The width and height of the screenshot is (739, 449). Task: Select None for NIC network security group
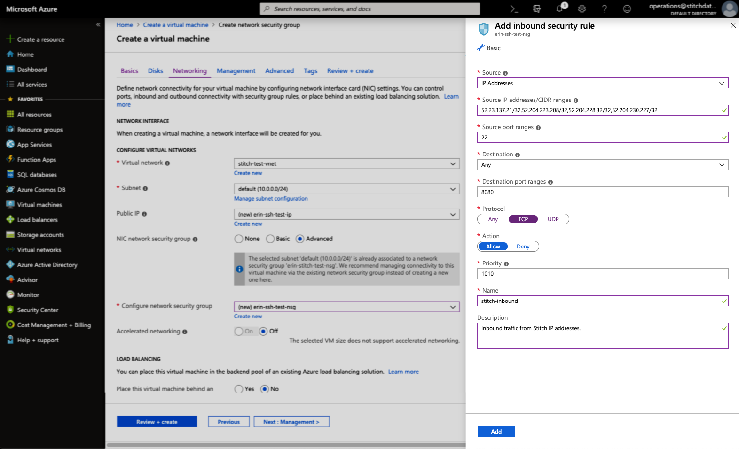coord(239,239)
